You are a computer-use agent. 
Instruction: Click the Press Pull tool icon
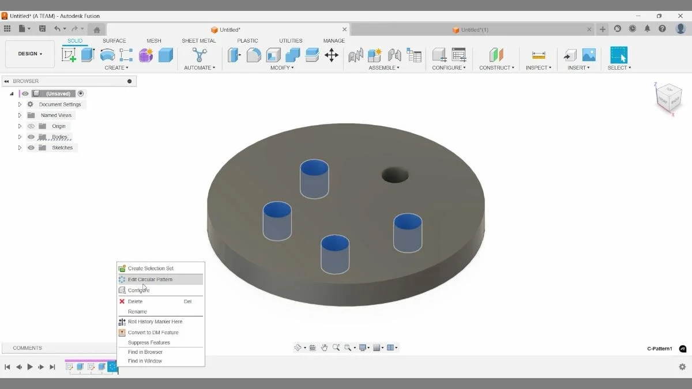pyautogui.click(x=234, y=55)
